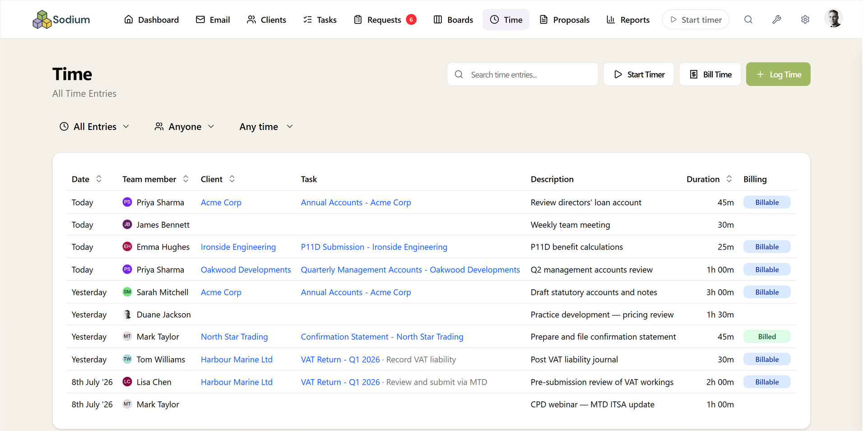Click 'CPD webinar — MTD ITSA update' description

click(592, 404)
